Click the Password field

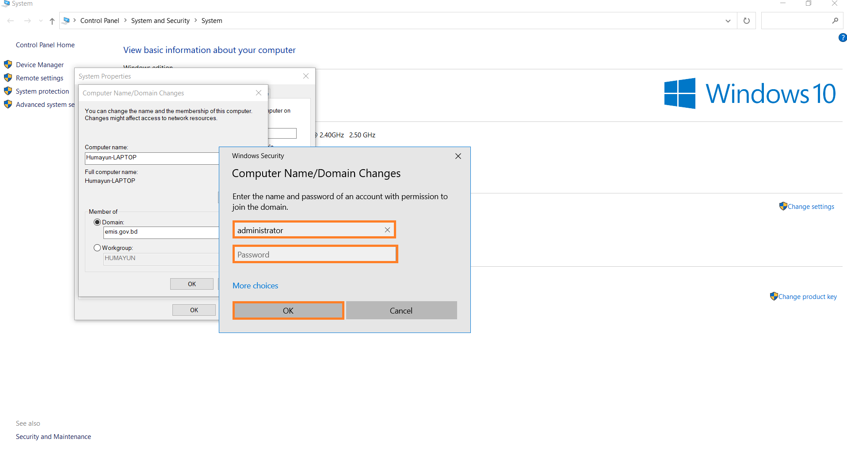315,254
